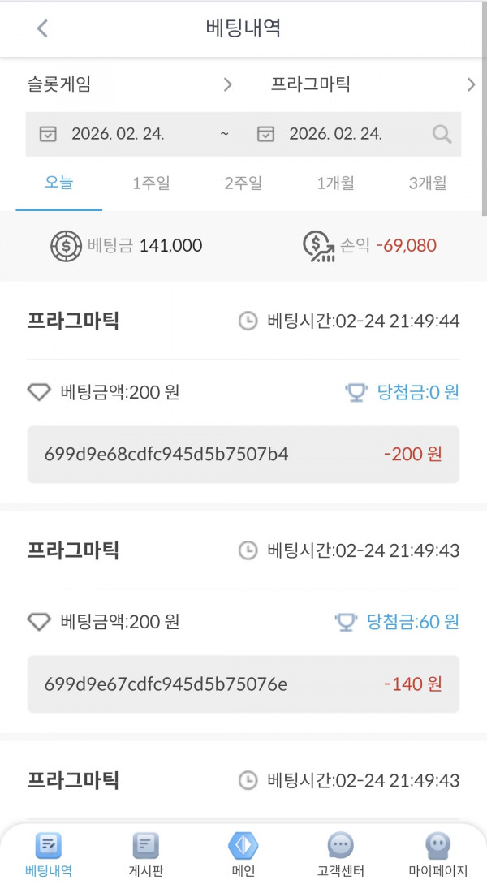The width and height of the screenshot is (487, 893).
Task: Expand the 프라그마틱 provider selector chevron
Action: click(471, 84)
